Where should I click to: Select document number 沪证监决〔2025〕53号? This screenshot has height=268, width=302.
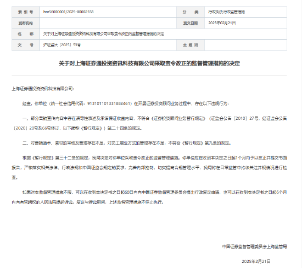[62, 45]
